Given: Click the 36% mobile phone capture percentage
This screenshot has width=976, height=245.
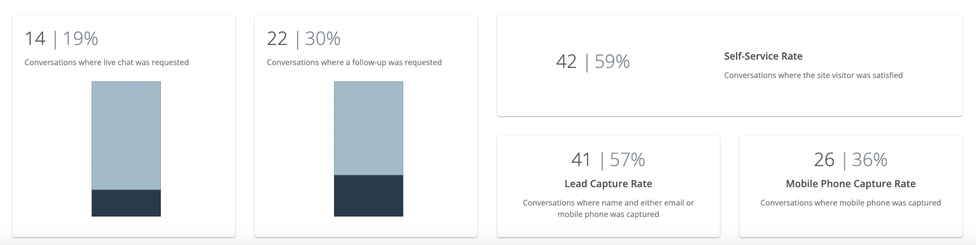Looking at the screenshot, I should pyautogui.click(x=869, y=160).
